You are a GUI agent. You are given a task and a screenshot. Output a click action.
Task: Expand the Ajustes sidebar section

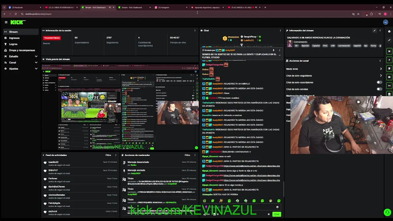[36, 68]
